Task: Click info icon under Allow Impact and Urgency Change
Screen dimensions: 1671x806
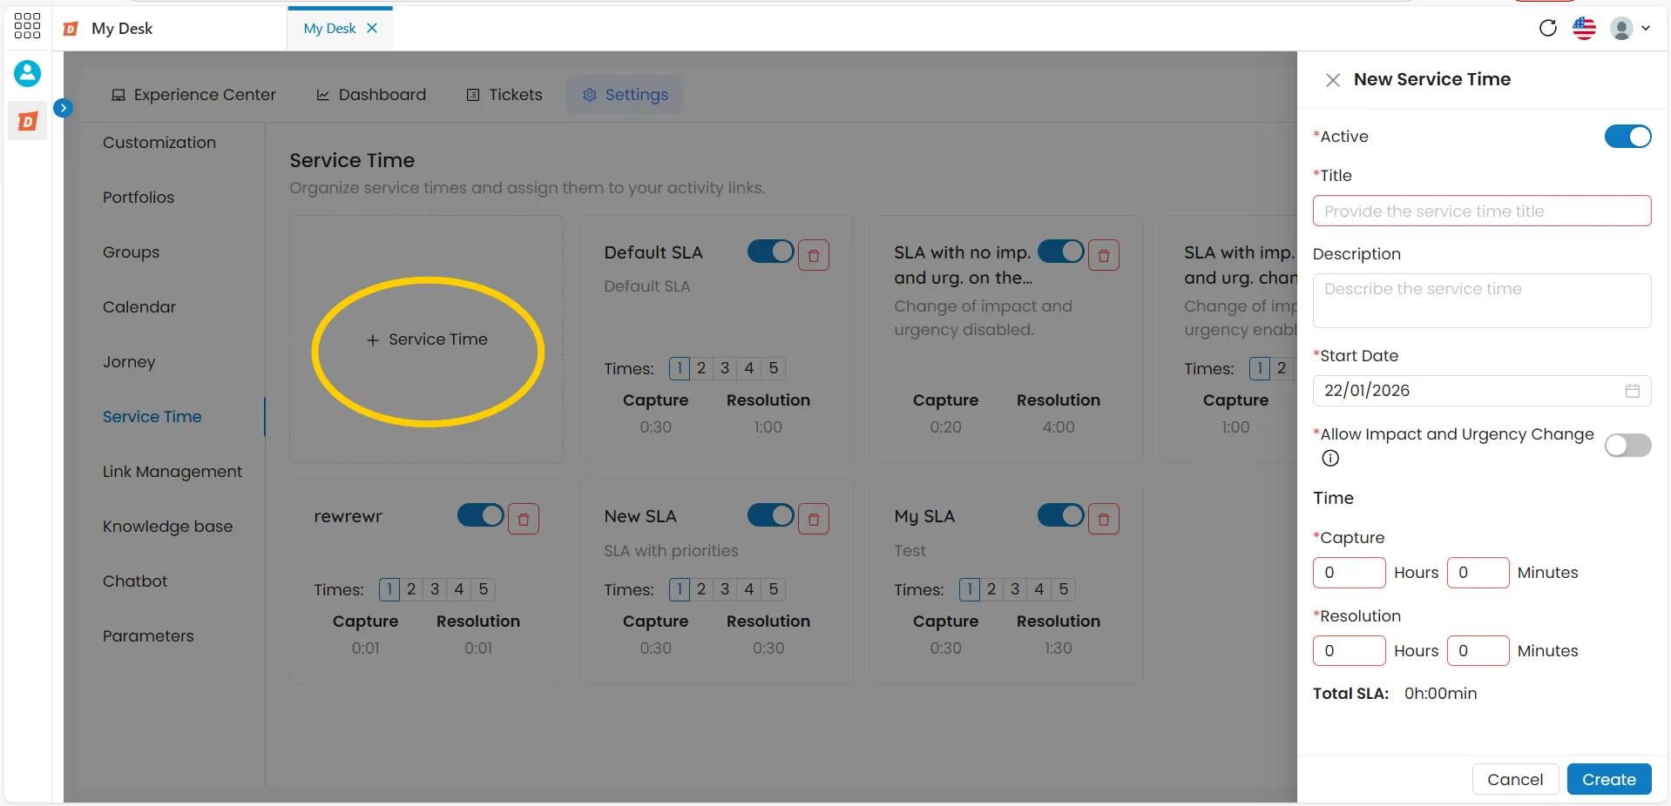Action: (x=1330, y=458)
